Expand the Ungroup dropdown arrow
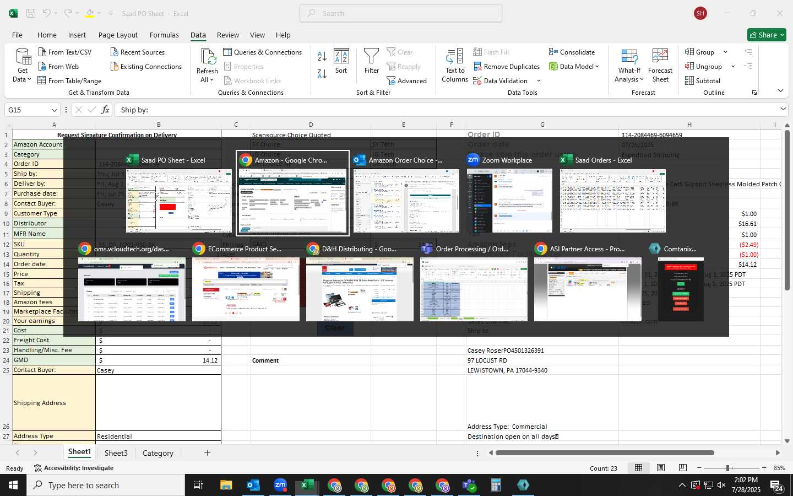 click(733, 67)
